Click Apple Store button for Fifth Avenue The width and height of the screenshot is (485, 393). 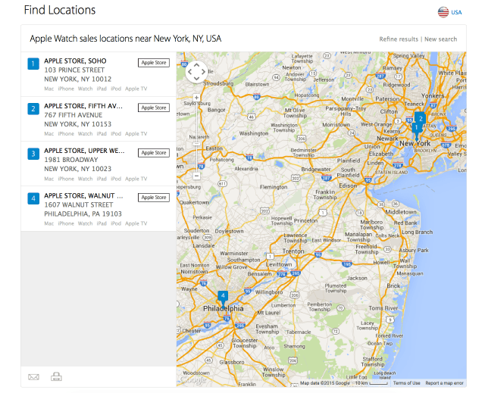[x=154, y=108]
